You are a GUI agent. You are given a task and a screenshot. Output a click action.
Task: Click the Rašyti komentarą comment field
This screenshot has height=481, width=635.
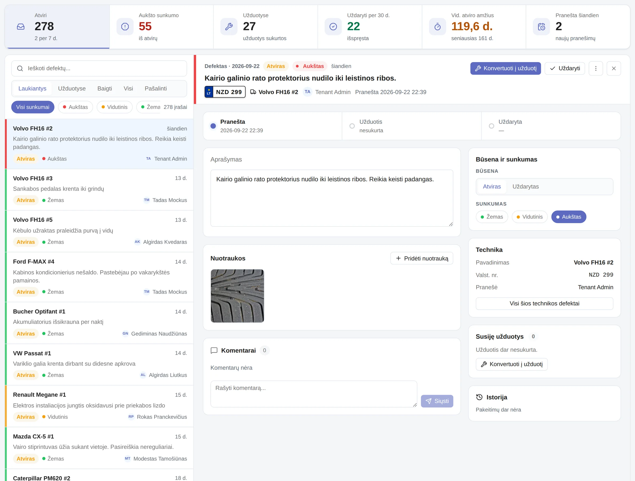314,394
